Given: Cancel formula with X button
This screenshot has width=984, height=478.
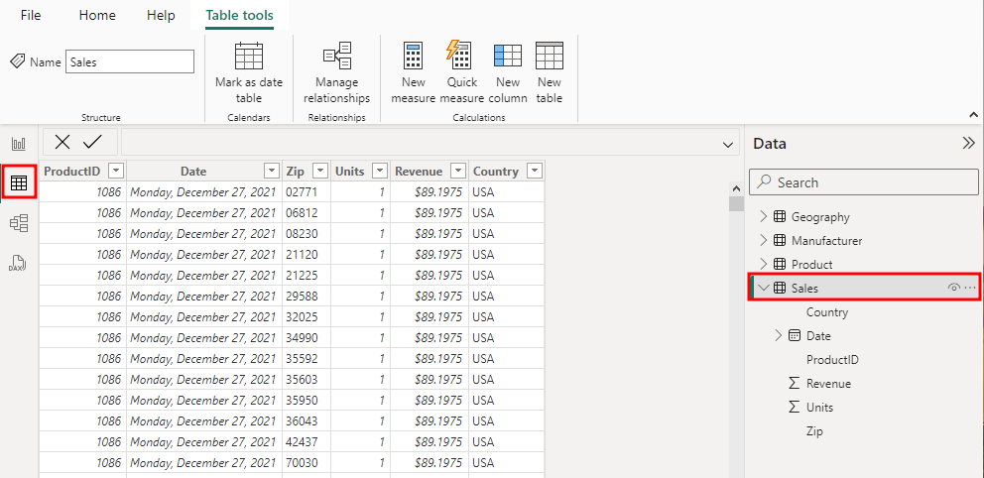Looking at the screenshot, I should click(x=62, y=142).
